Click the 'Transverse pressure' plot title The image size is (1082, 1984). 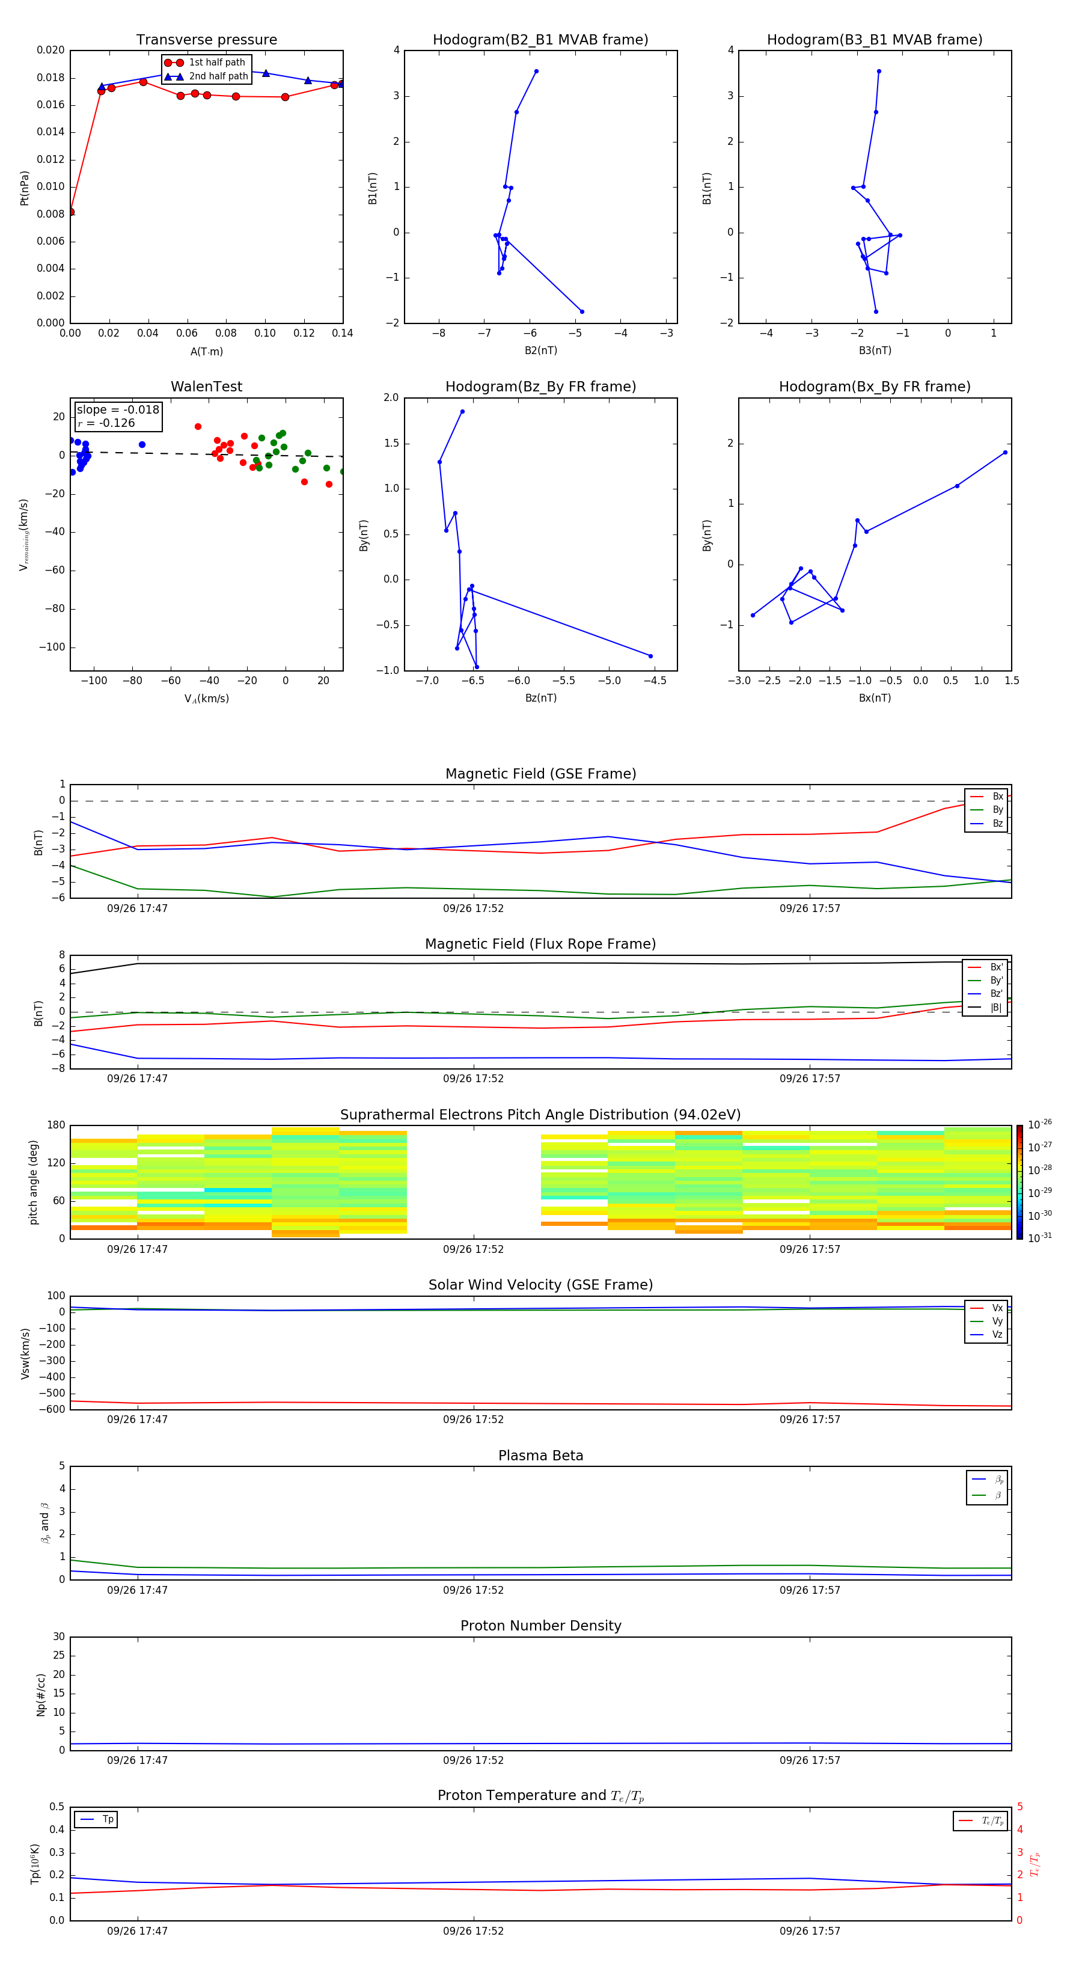tap(206, 40)
